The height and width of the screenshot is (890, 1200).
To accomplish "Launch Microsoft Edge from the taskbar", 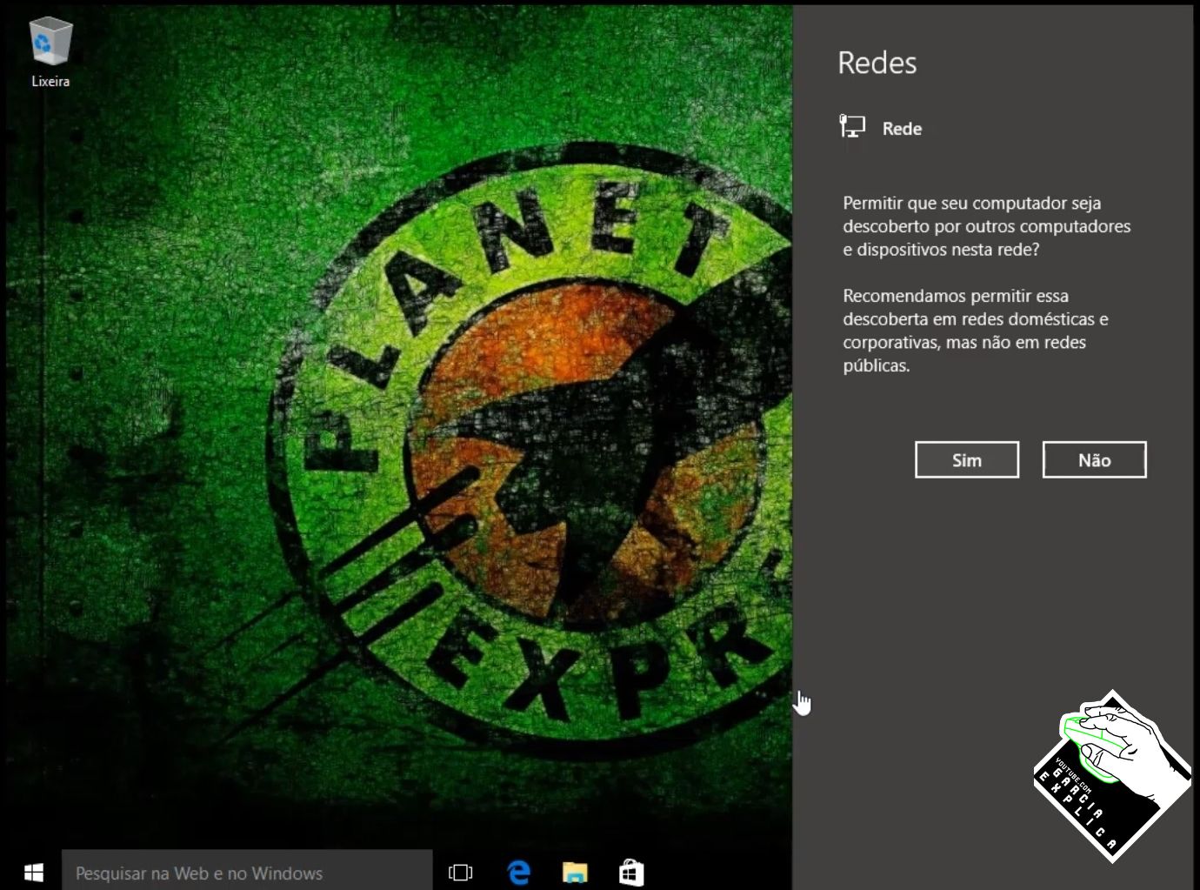I will click(x=518, y=872).
